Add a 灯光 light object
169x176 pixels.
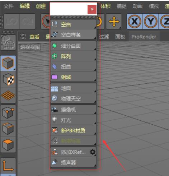(73, 120)
